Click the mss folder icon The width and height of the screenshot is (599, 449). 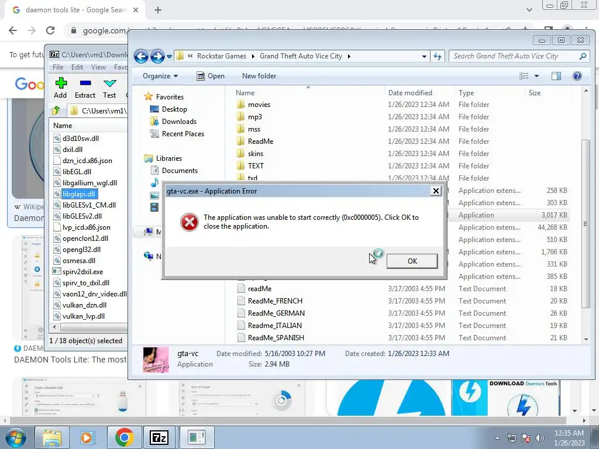coord(240,129)
